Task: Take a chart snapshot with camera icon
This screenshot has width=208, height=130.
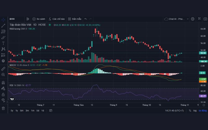Action: tap(205, 19)
